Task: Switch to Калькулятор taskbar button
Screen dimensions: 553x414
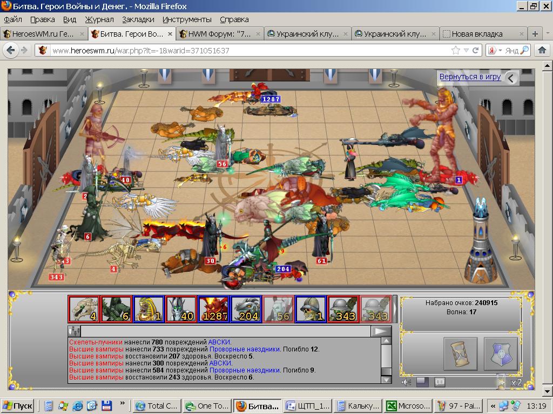Action: click(358, 406)
